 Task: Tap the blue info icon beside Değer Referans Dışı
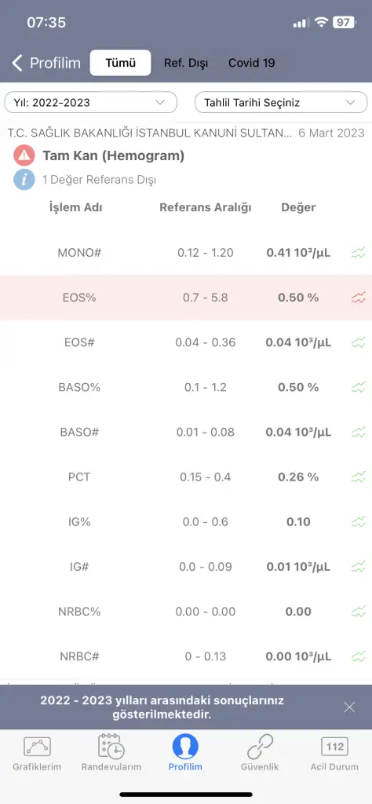pos(24,180)
